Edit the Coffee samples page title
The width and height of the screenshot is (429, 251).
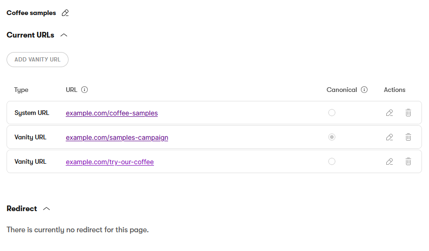[x=65, y=13]
